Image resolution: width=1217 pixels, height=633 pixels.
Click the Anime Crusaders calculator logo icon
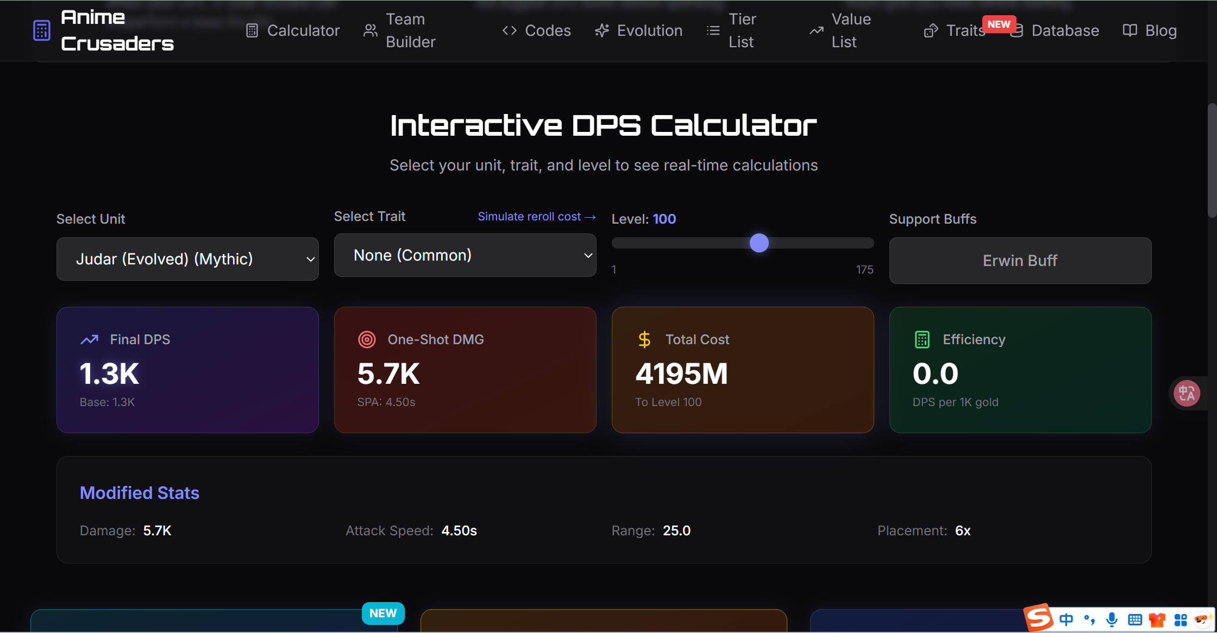pyautogui.click(x=41, y=30)
